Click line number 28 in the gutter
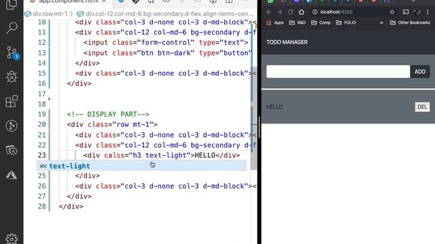 click(41, 206)
